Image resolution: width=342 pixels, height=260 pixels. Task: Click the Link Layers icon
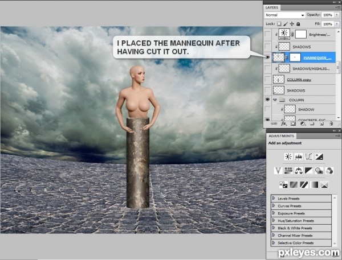(x=274, y=123)
